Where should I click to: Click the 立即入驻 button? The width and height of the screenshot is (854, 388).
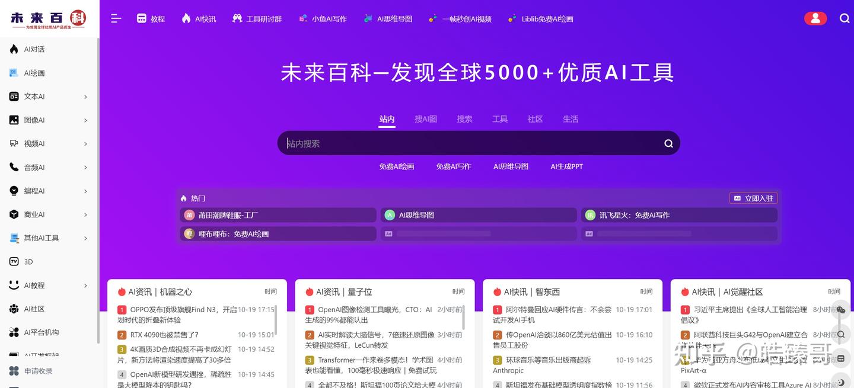(x=753, y=198)
